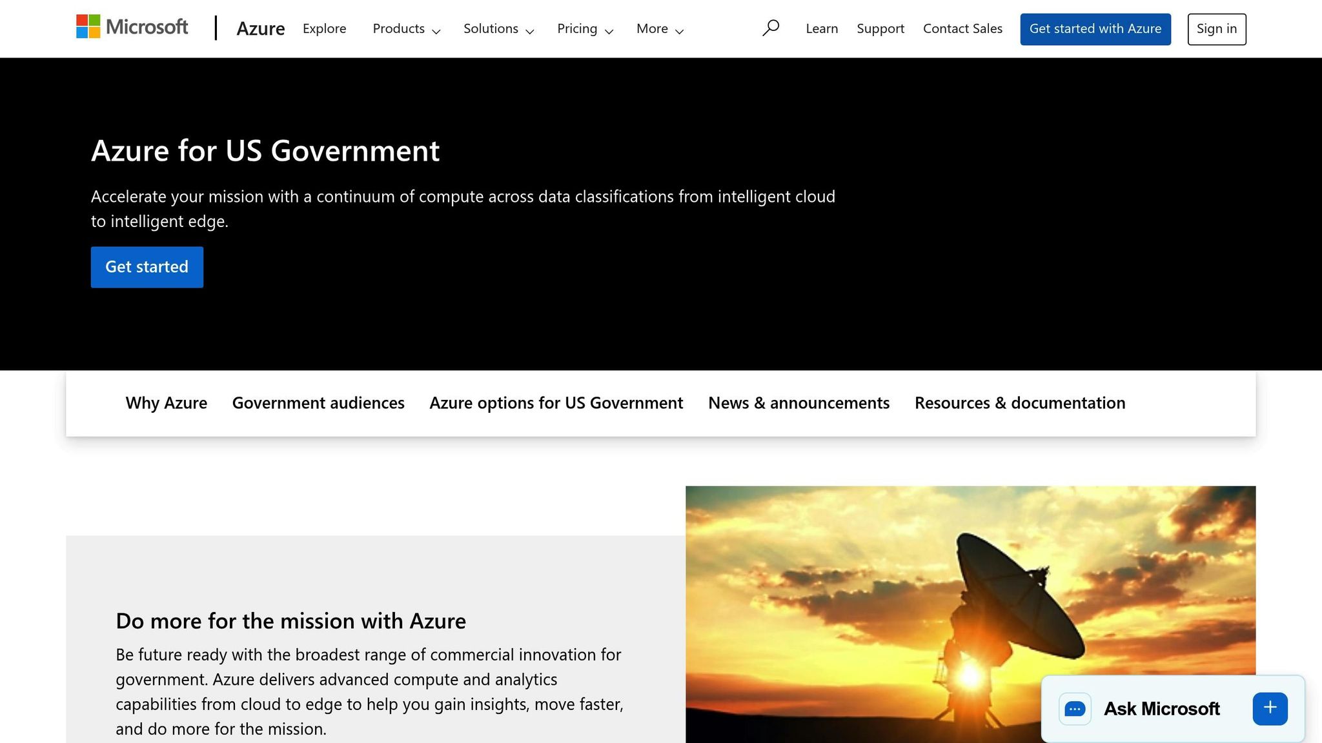
Task: Click the Ask Microsoft chat bubble icon
Action: (x=1074, y=708)
